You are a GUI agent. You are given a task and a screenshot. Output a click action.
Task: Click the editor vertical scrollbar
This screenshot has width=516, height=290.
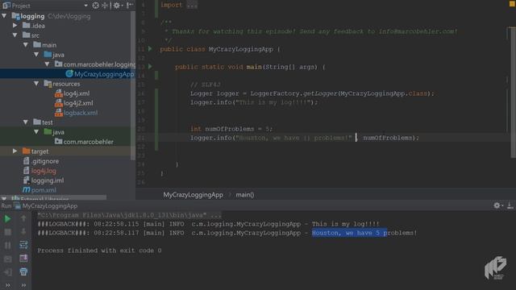pos(513,92)
